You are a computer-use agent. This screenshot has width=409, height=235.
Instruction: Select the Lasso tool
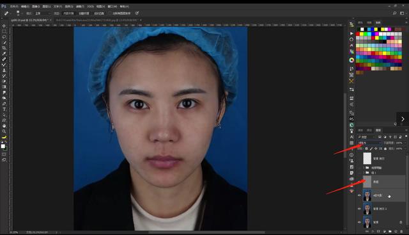pos(4,37)
